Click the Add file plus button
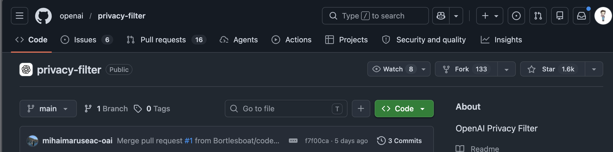This screenshot has width=613, height=152. point(361,109)
